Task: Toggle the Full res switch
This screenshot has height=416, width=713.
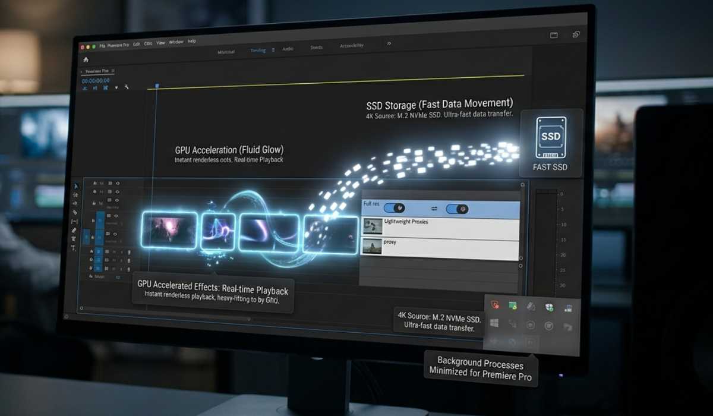Action: tap(394, 208)
